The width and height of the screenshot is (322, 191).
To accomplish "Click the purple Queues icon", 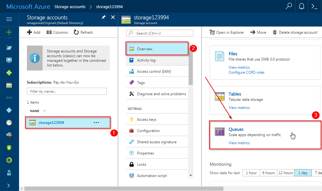I will (x=220, y=132).
